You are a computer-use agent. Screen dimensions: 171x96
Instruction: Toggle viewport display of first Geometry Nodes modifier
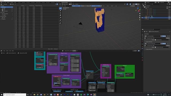(164, 36)
